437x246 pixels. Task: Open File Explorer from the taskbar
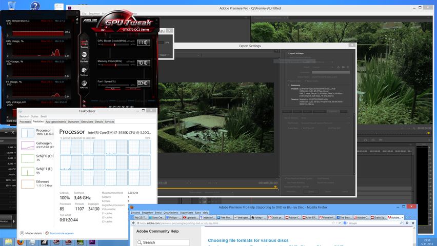click(x=8, y=242)
